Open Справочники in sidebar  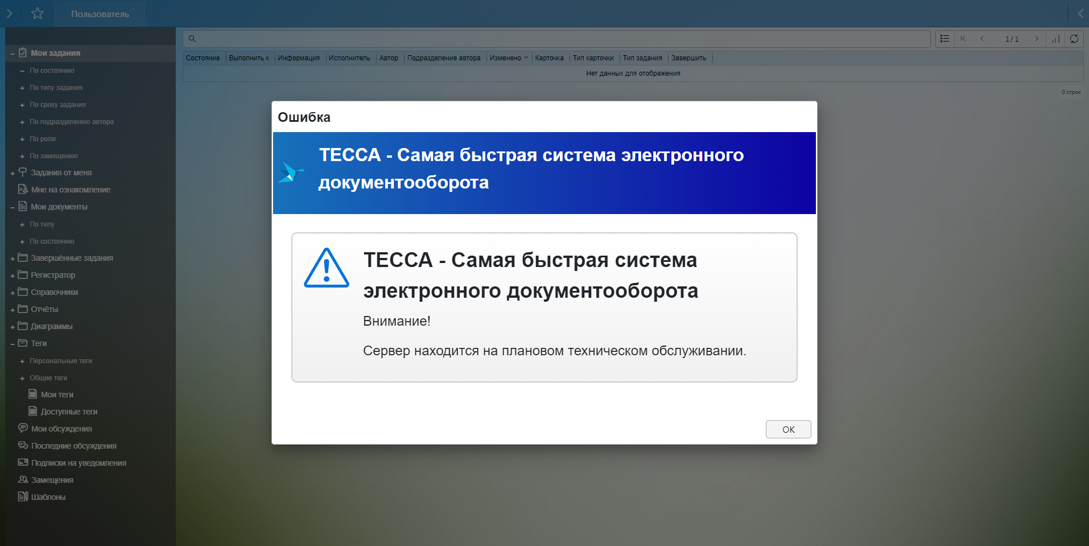tap(54, 292)
